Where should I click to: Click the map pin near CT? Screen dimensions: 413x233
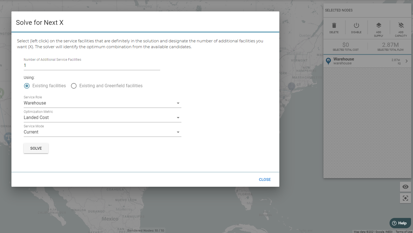coord(291,86)
